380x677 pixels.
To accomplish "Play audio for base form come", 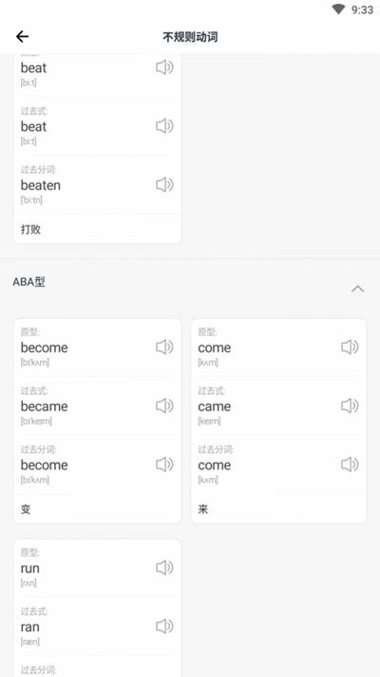I will click(350, 348).
